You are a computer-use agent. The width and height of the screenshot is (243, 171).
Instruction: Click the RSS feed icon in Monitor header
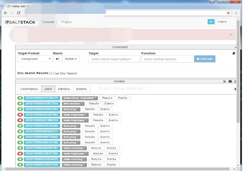click(x=224, y=81)
